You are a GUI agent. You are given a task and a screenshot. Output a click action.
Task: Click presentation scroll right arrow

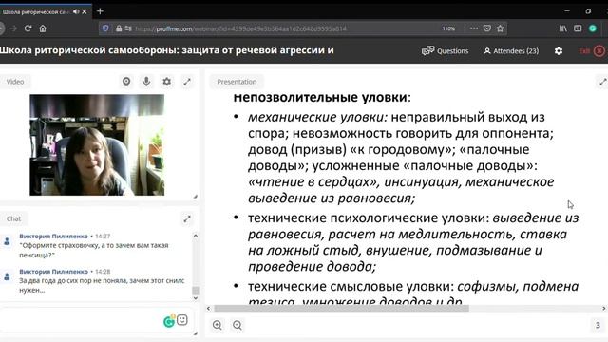[x=604, y=308]
